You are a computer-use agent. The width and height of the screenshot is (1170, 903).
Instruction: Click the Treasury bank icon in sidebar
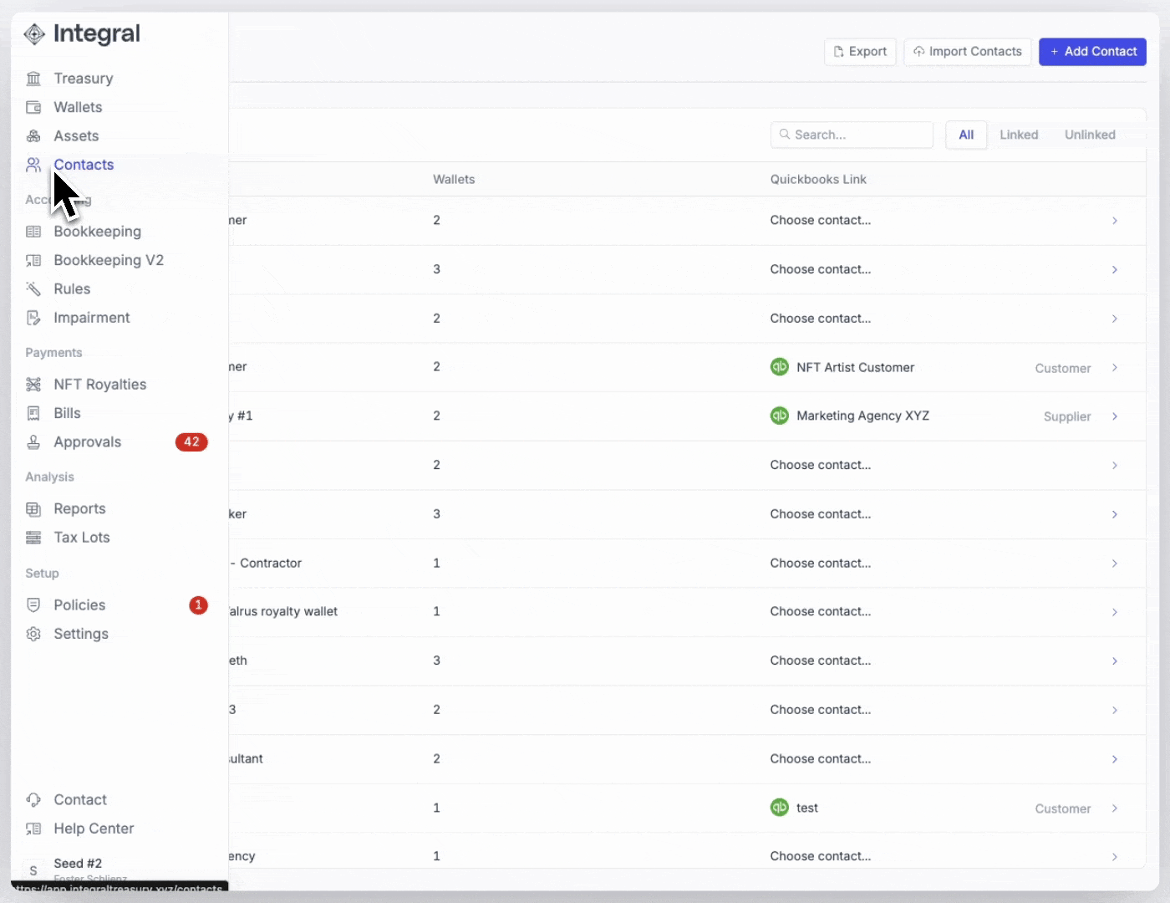click(33, 79)
